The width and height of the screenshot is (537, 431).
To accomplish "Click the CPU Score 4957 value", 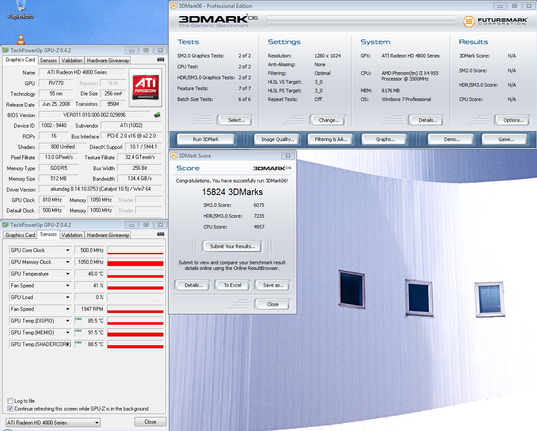I will pos(259,227).
